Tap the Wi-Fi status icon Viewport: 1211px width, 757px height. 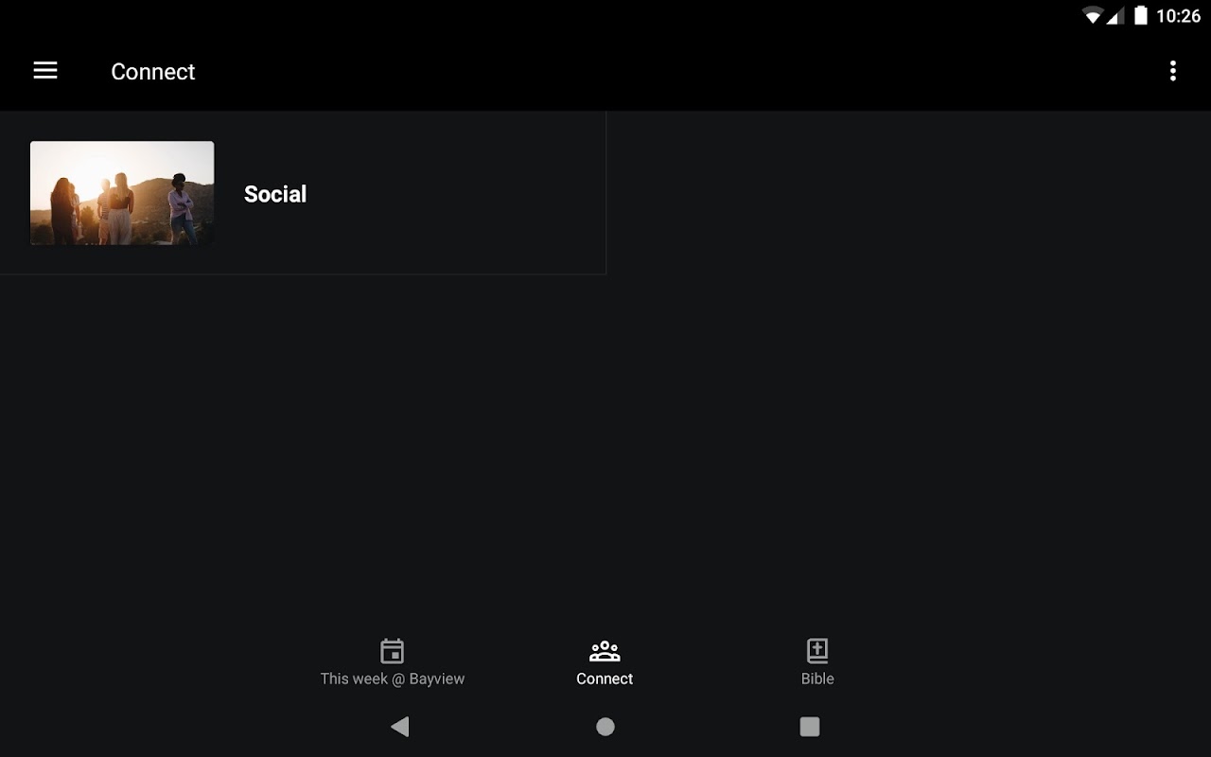1093,15
